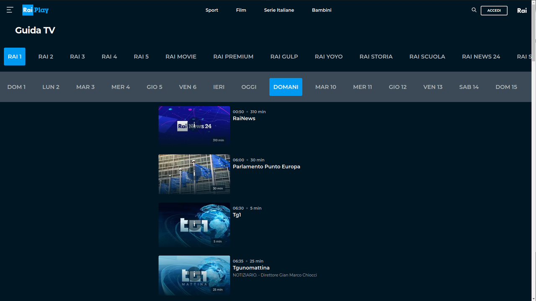Choose the GIO 12 day
This screenshot has width=536, height=301.
click(398, 87)
